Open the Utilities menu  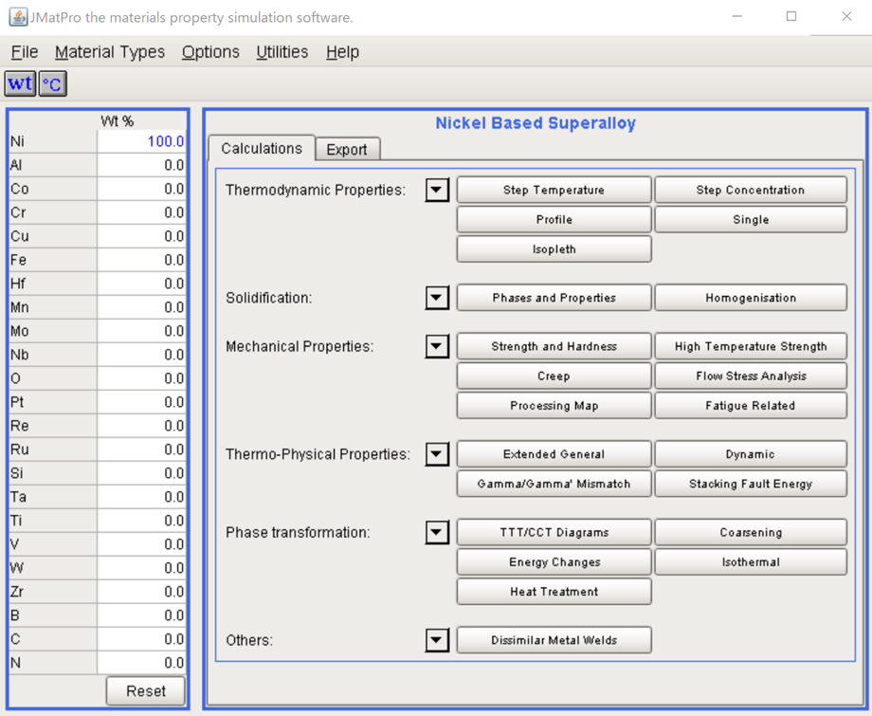[282, 52]
